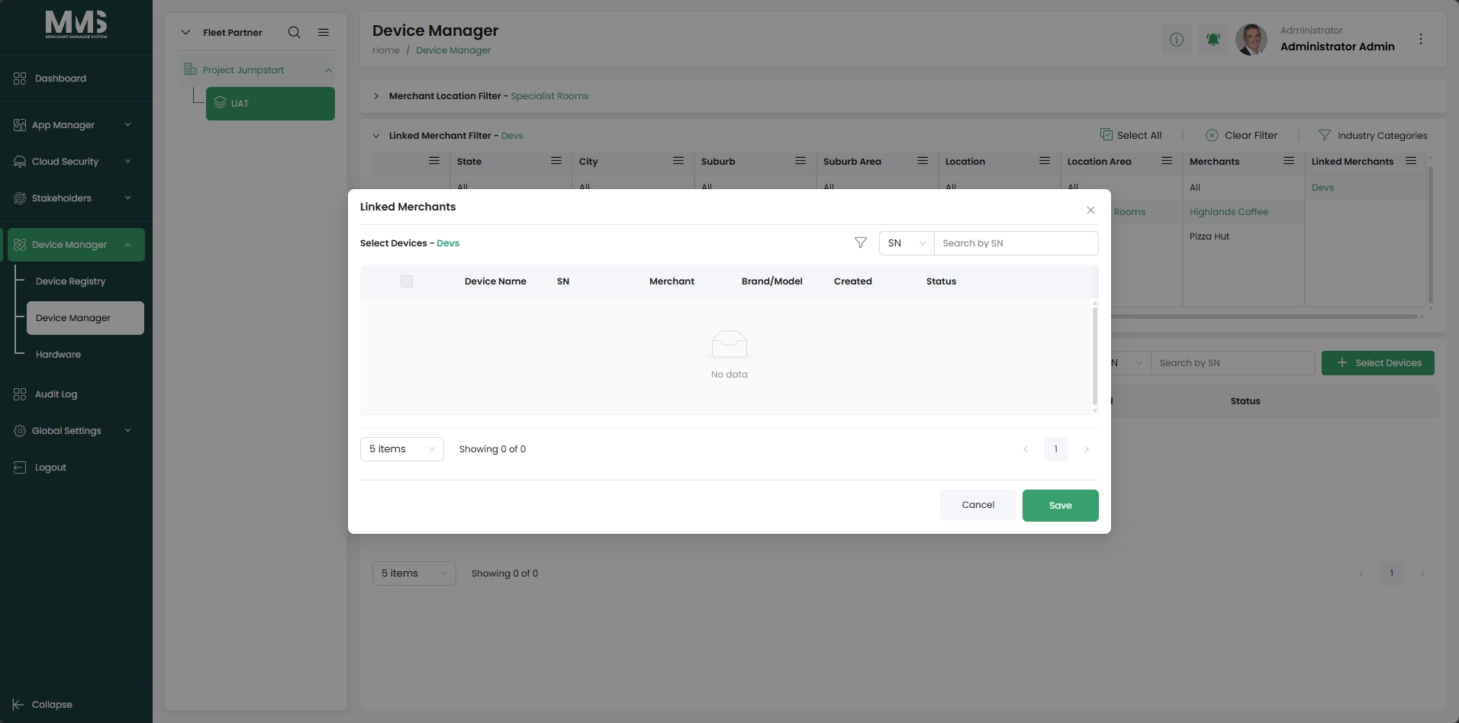Open the SN dropdown in dialog

click(907, 243)
